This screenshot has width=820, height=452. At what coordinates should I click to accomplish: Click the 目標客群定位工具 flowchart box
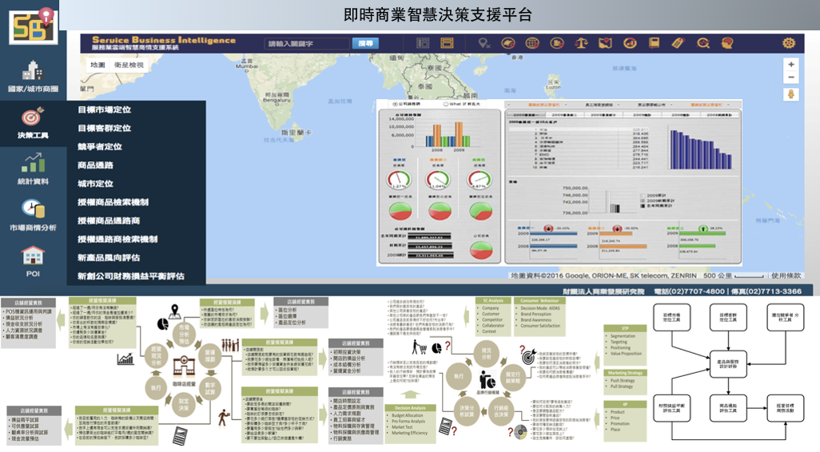point(728,317)
